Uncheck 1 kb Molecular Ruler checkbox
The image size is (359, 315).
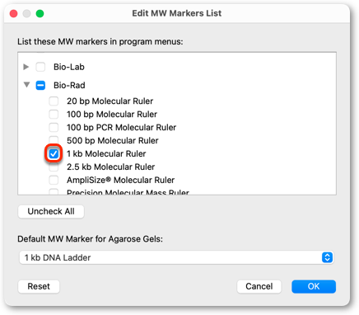pyautogui.click(x=54, y=153)
